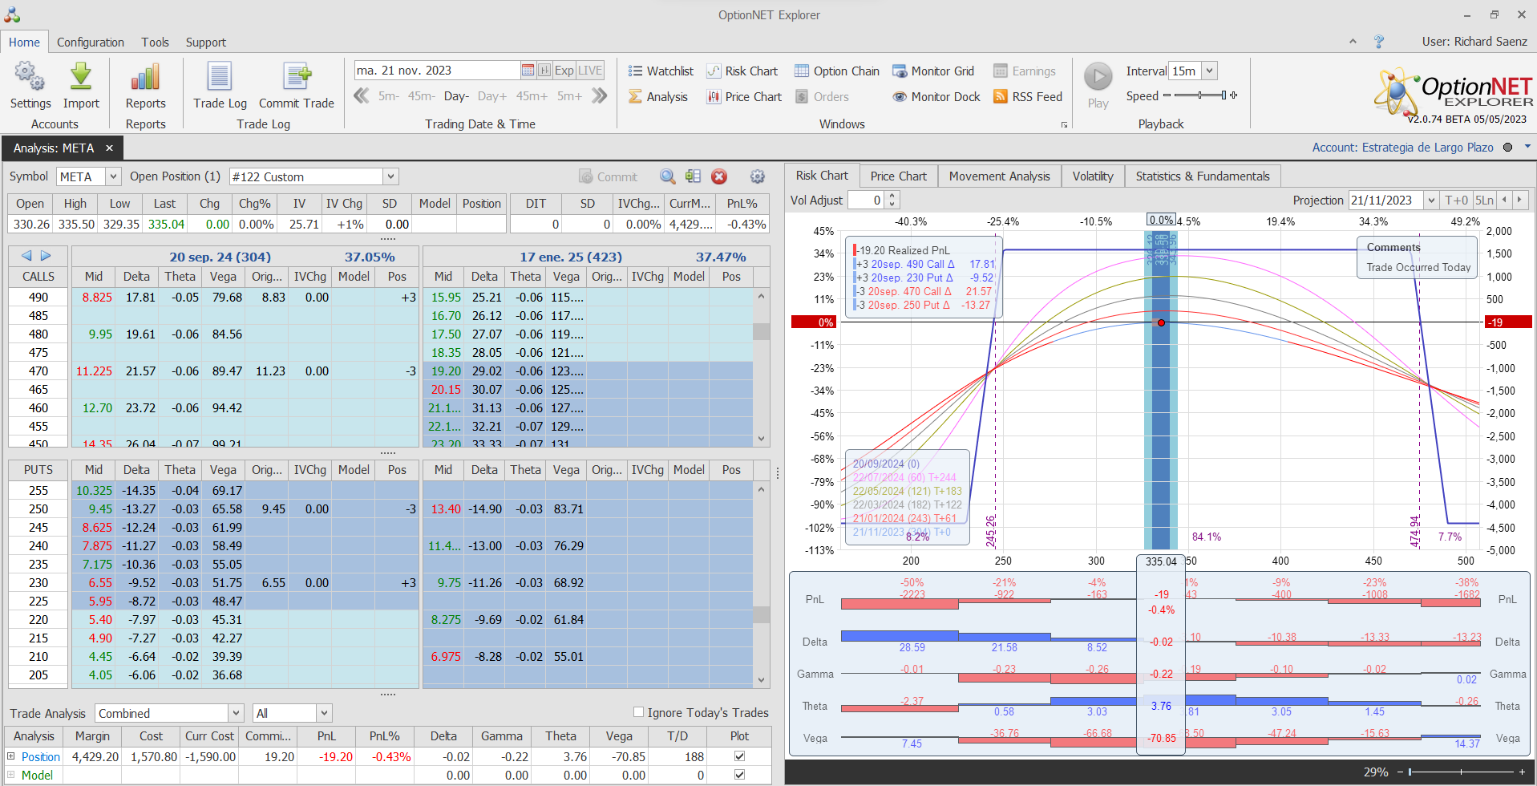Toggle the 5Ln lines button
This screenshot has width=1537, height=786.
coord(1484,200)
